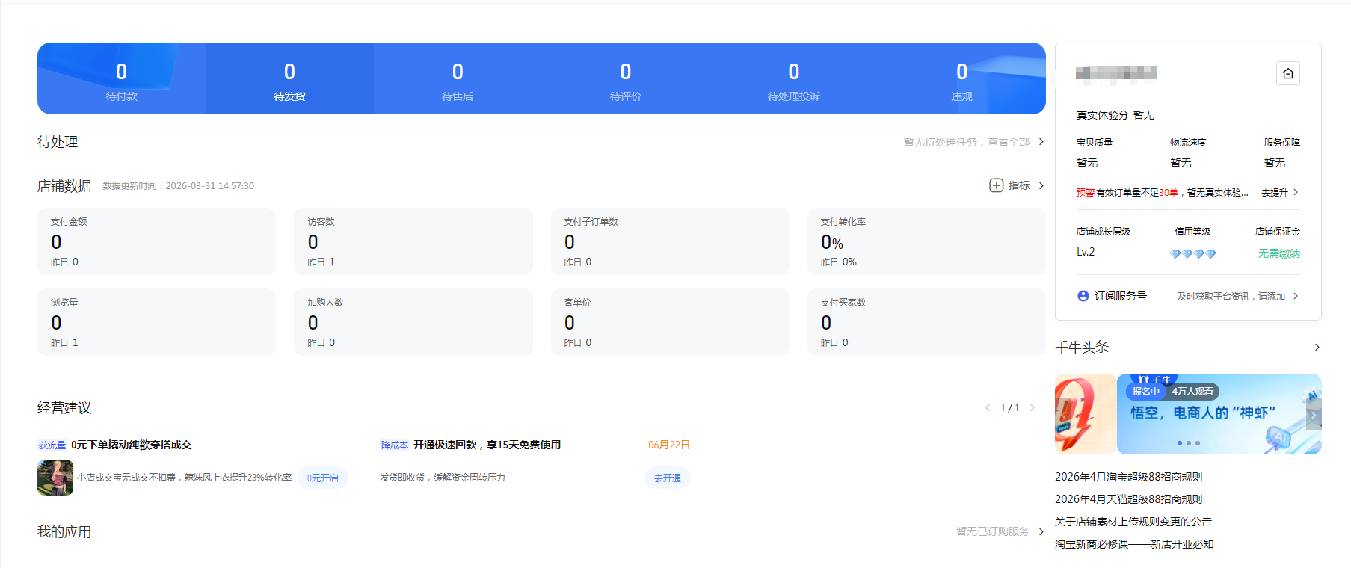Click the 真实体验分 label
This screenshot has height=568, width=1351.
[x=1102, y=115]
